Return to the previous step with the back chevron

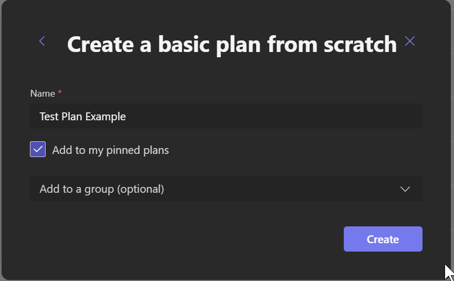[x=42, y=41]
